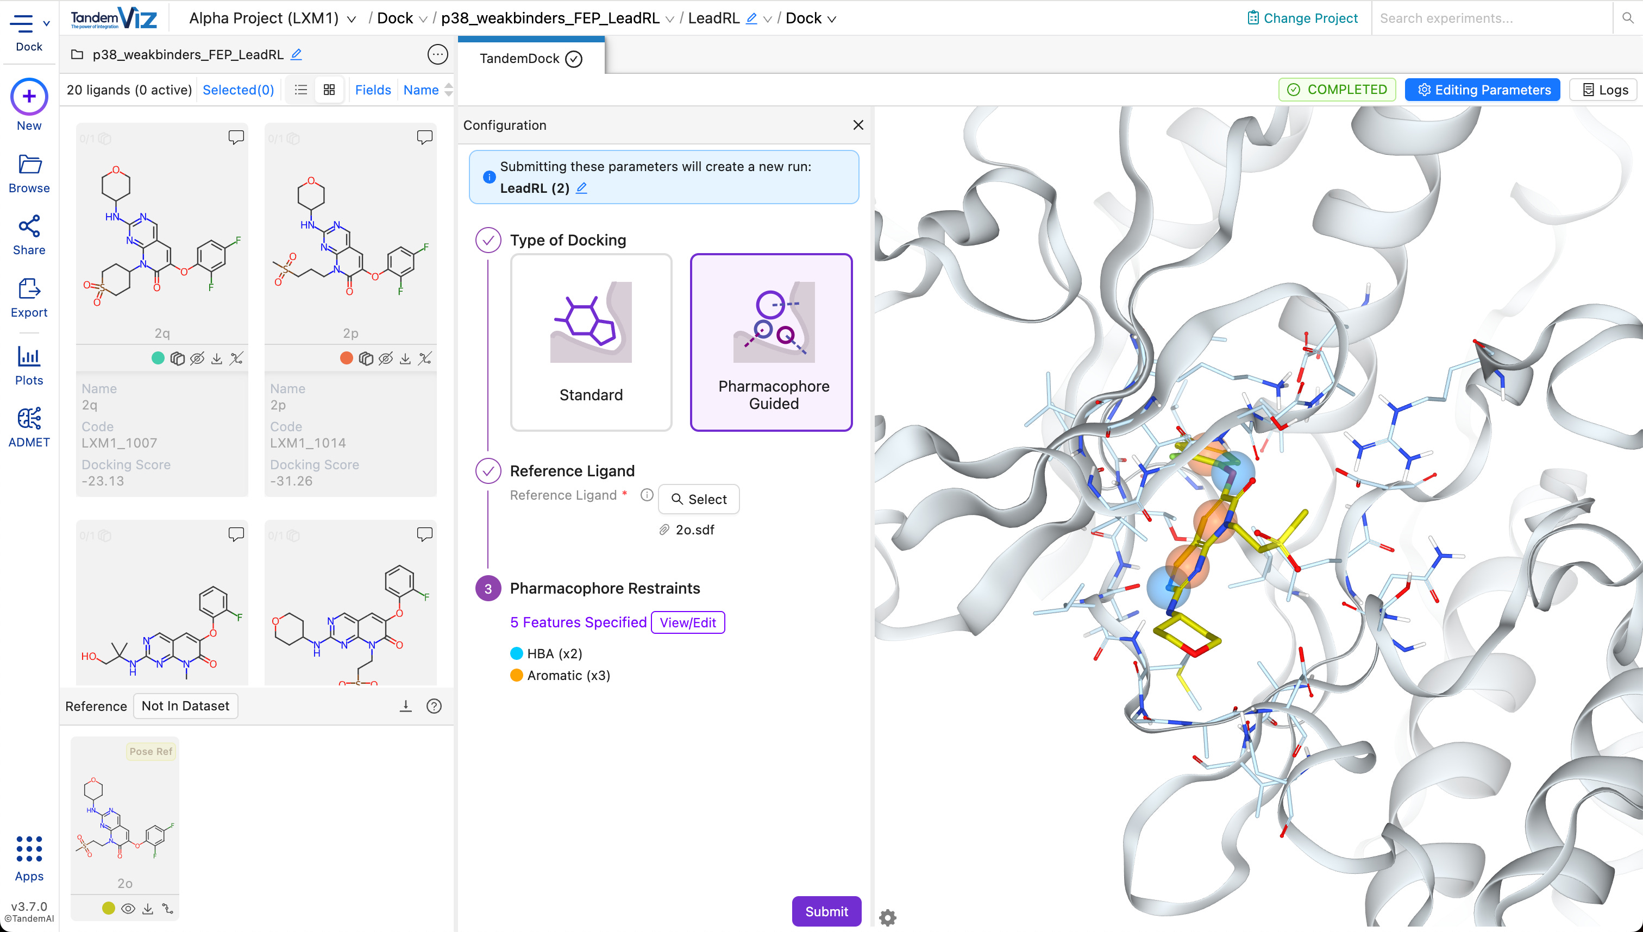Open 3D viewer settings gear
The image size is (1643, 932).
pyautogui.click(x=887, y=917)
